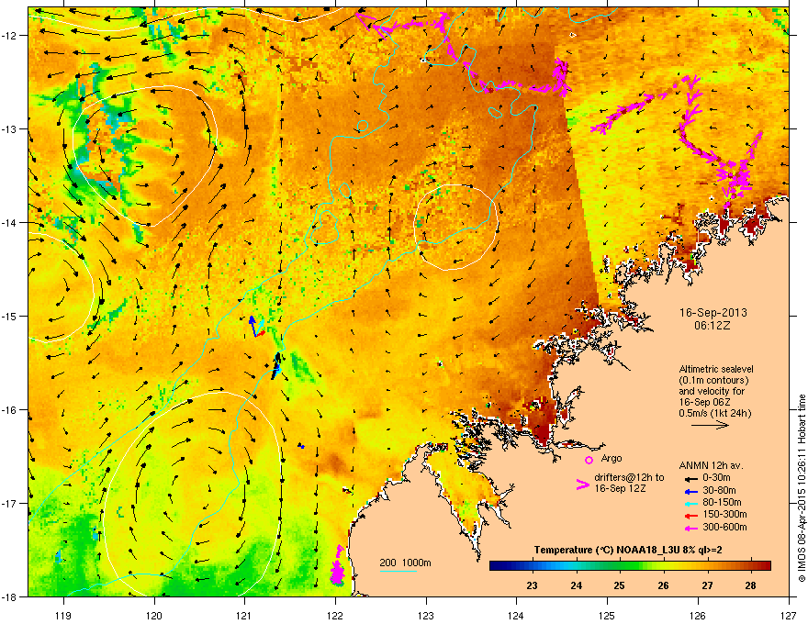
Task: Click the IMOS timestamp copyright text
Action: [x=802, y=488]
